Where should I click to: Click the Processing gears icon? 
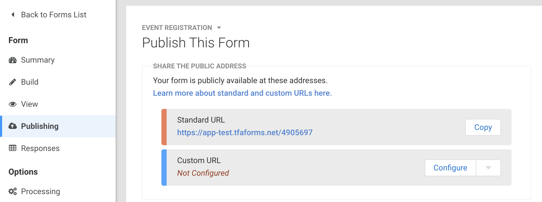click(13, 191)
